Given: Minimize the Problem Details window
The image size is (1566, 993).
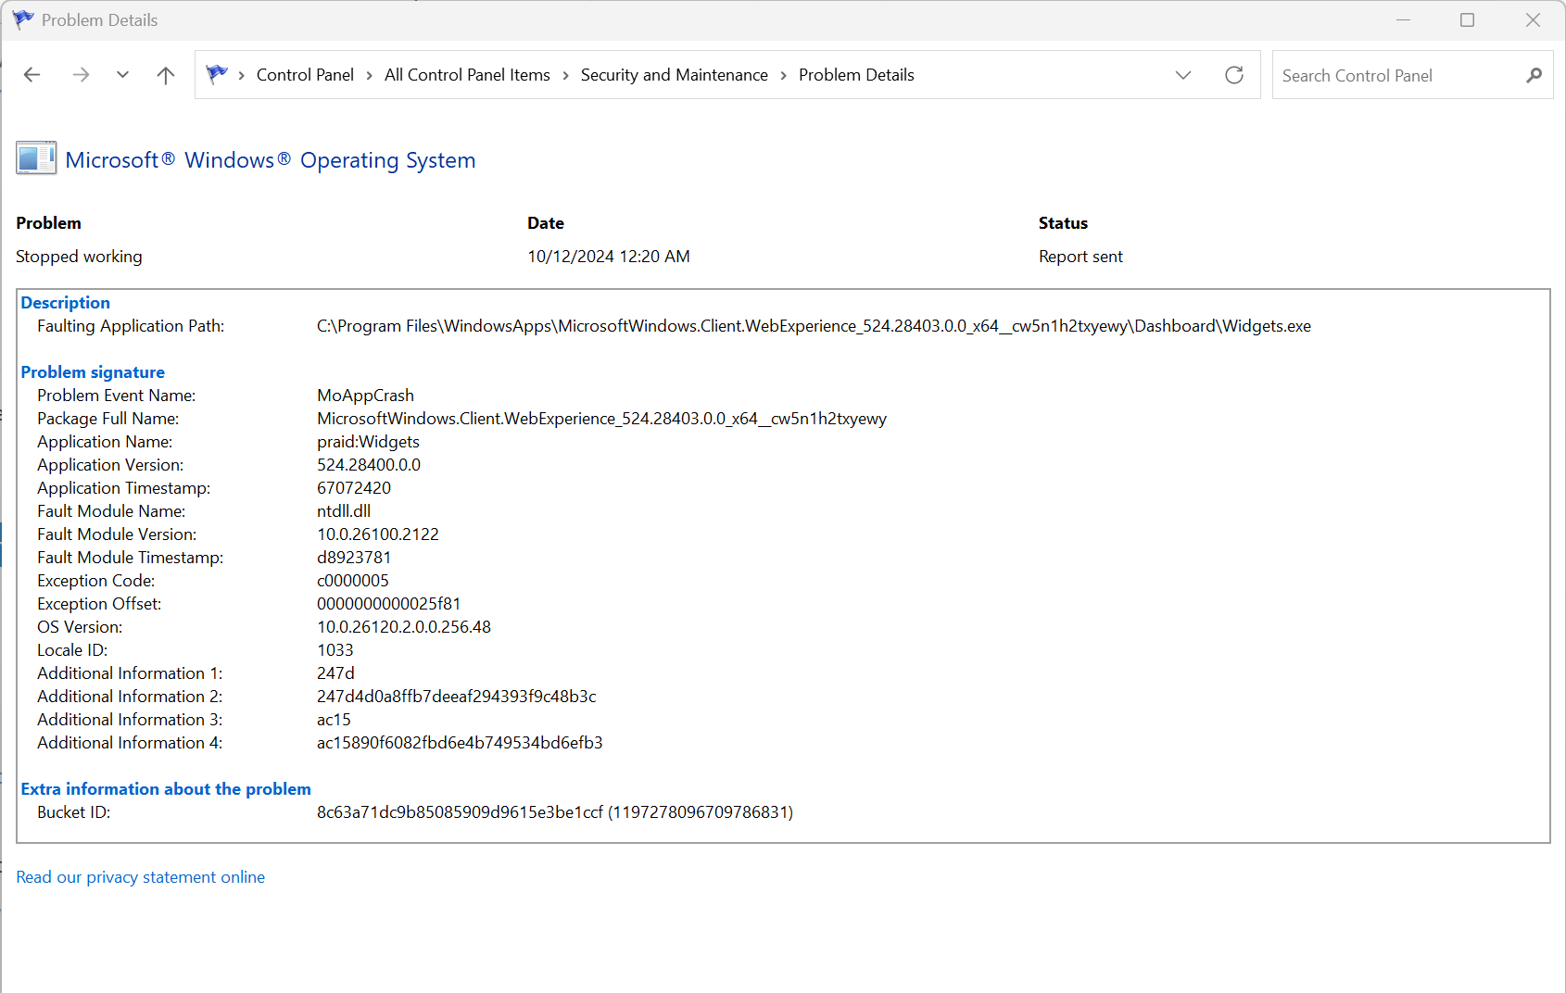Looking at the screenshot, I should (x=1403, y=19).
